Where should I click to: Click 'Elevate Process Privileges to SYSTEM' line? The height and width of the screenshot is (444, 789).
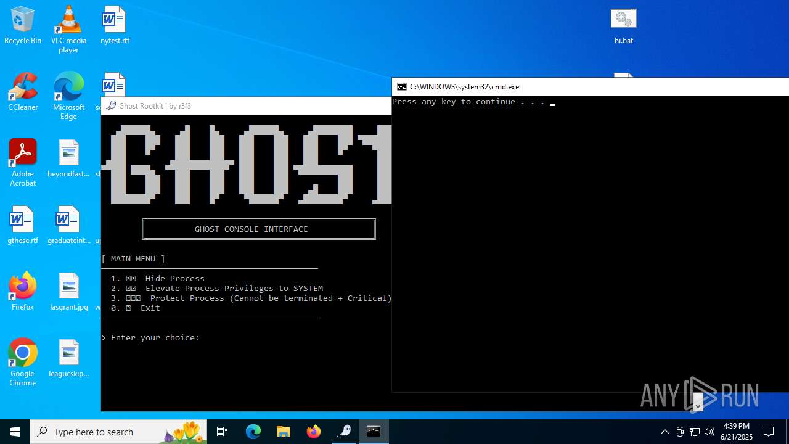coord(217,288)
